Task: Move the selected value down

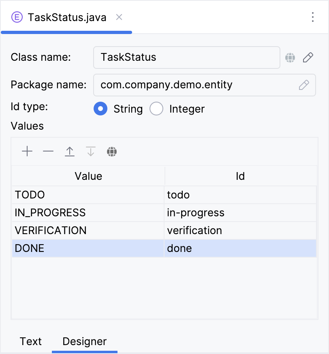Action: (90, 151)
